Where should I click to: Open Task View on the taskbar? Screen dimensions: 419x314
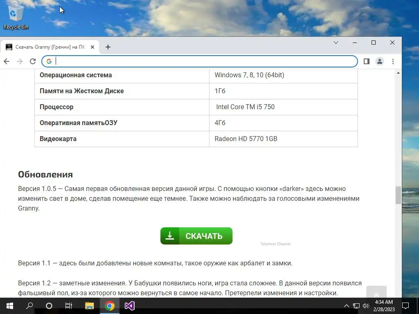point(69,306)
